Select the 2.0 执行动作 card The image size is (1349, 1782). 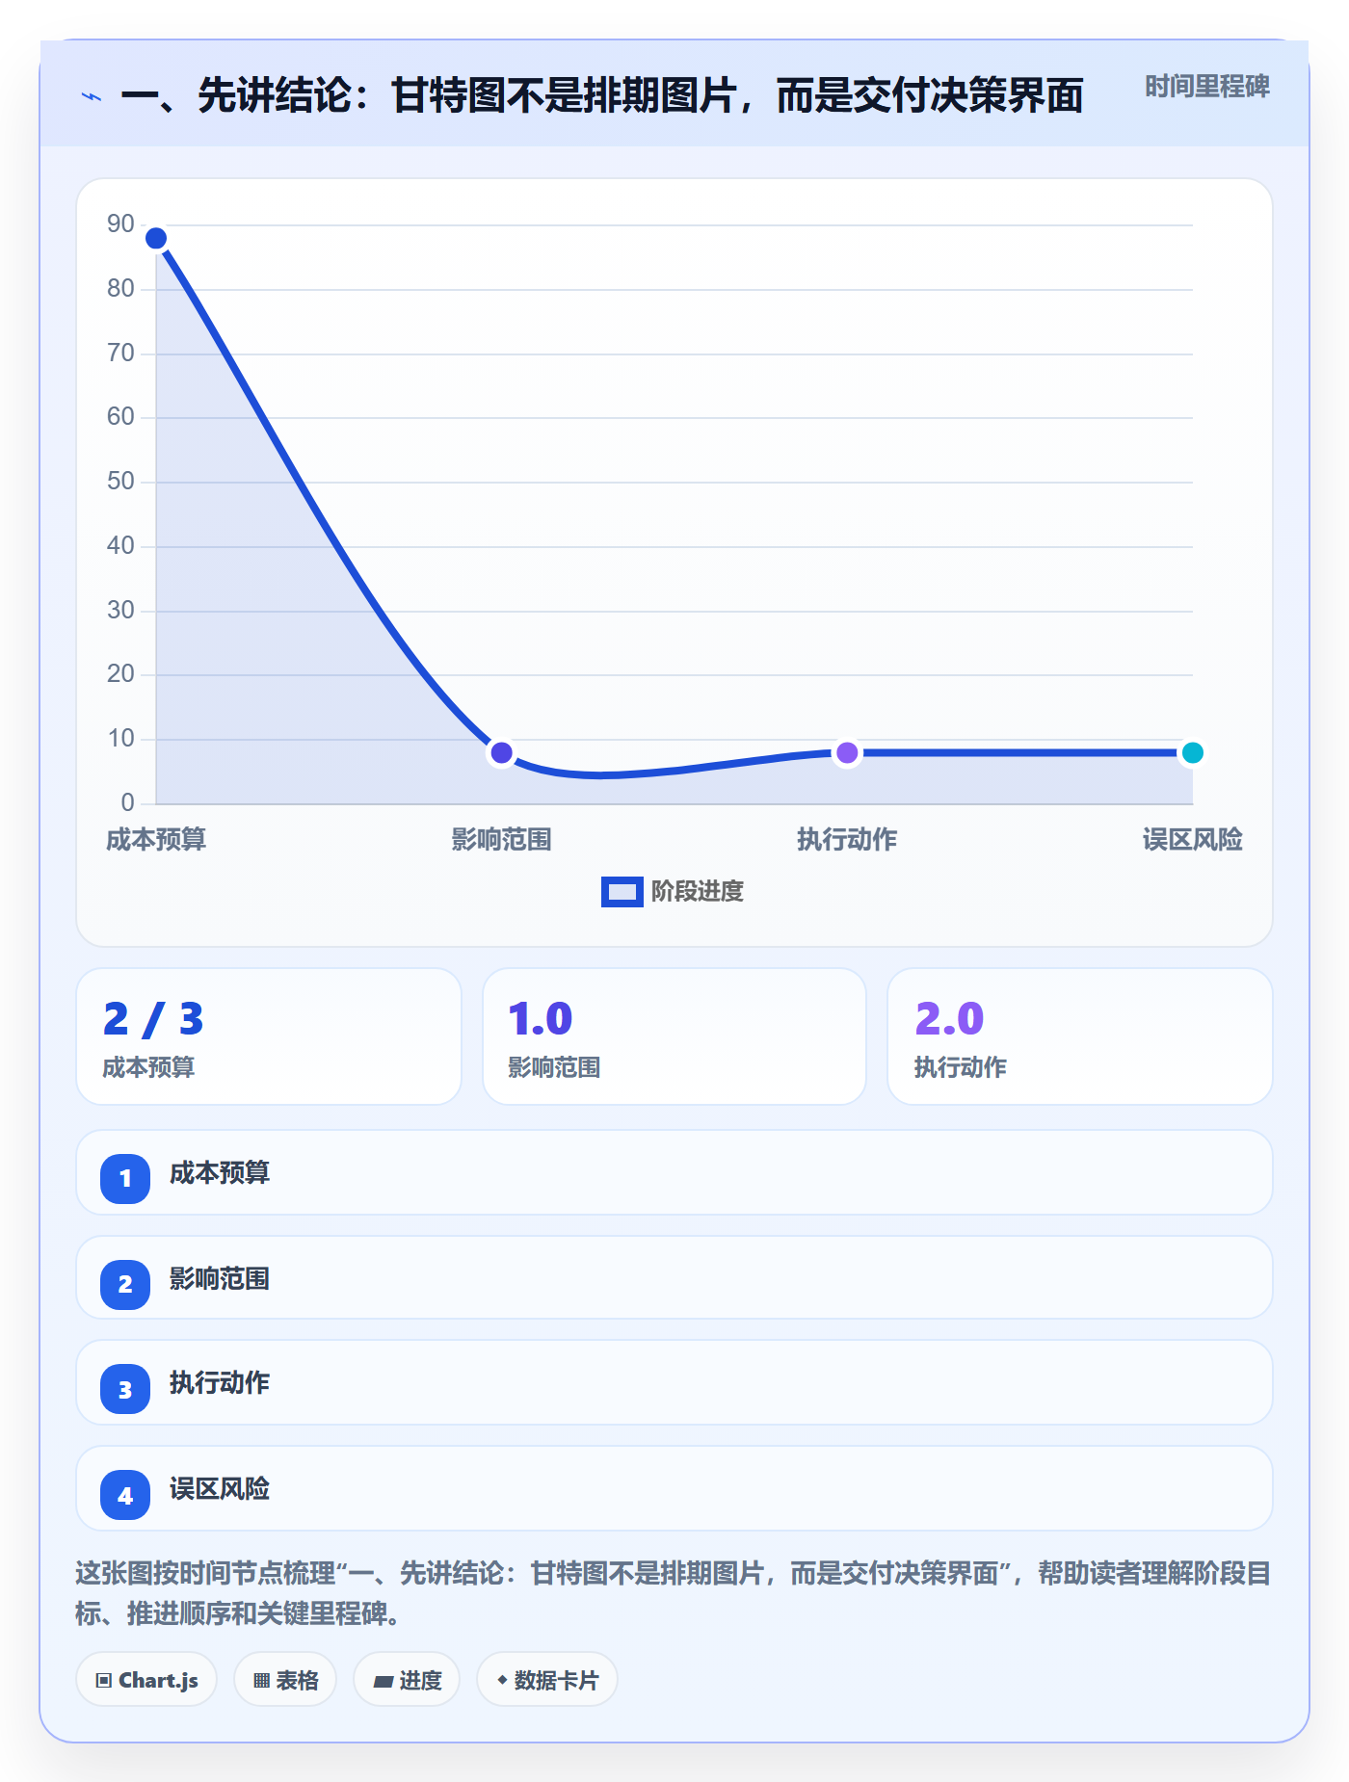point(1080,1036)
